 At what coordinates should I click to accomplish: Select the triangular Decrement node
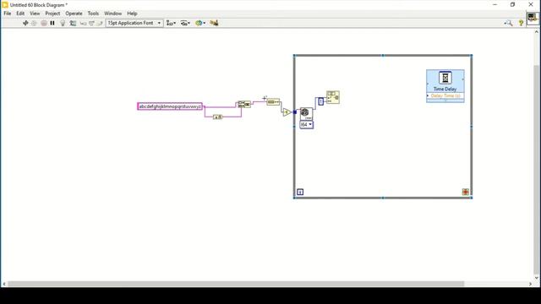[x=287, y=112]
